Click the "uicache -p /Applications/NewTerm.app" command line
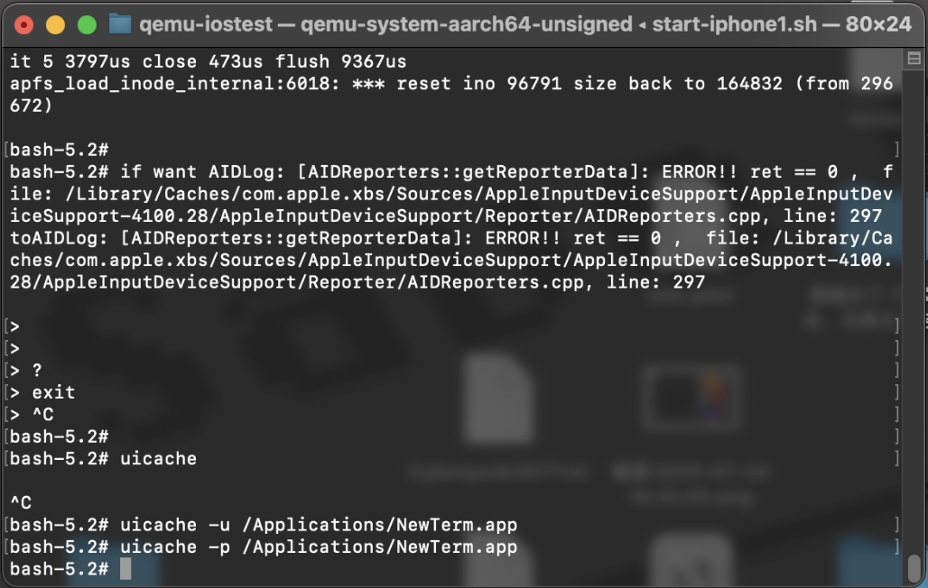 [318, 547]
